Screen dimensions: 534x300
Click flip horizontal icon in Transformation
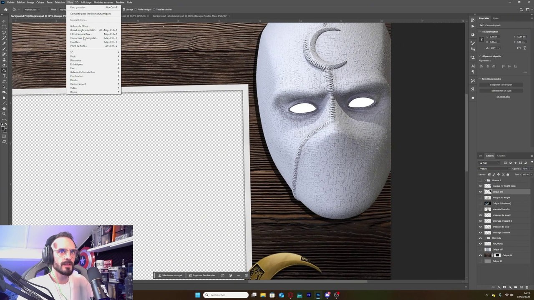(519, 48)
